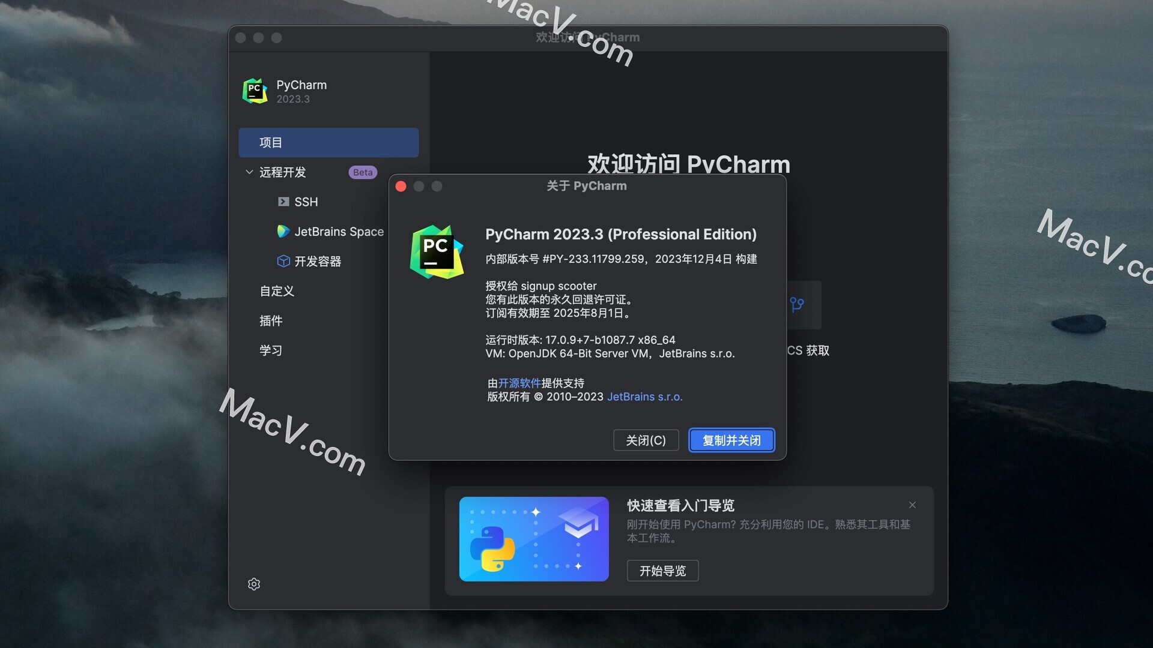The height and width of the screenshot is (648, 1153).
Task: Open the JetBrains s.r.o. link
Action: 644,397
